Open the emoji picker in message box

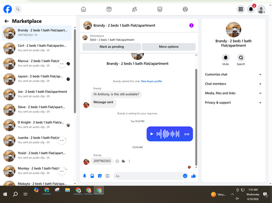click(x=185, y=176)
